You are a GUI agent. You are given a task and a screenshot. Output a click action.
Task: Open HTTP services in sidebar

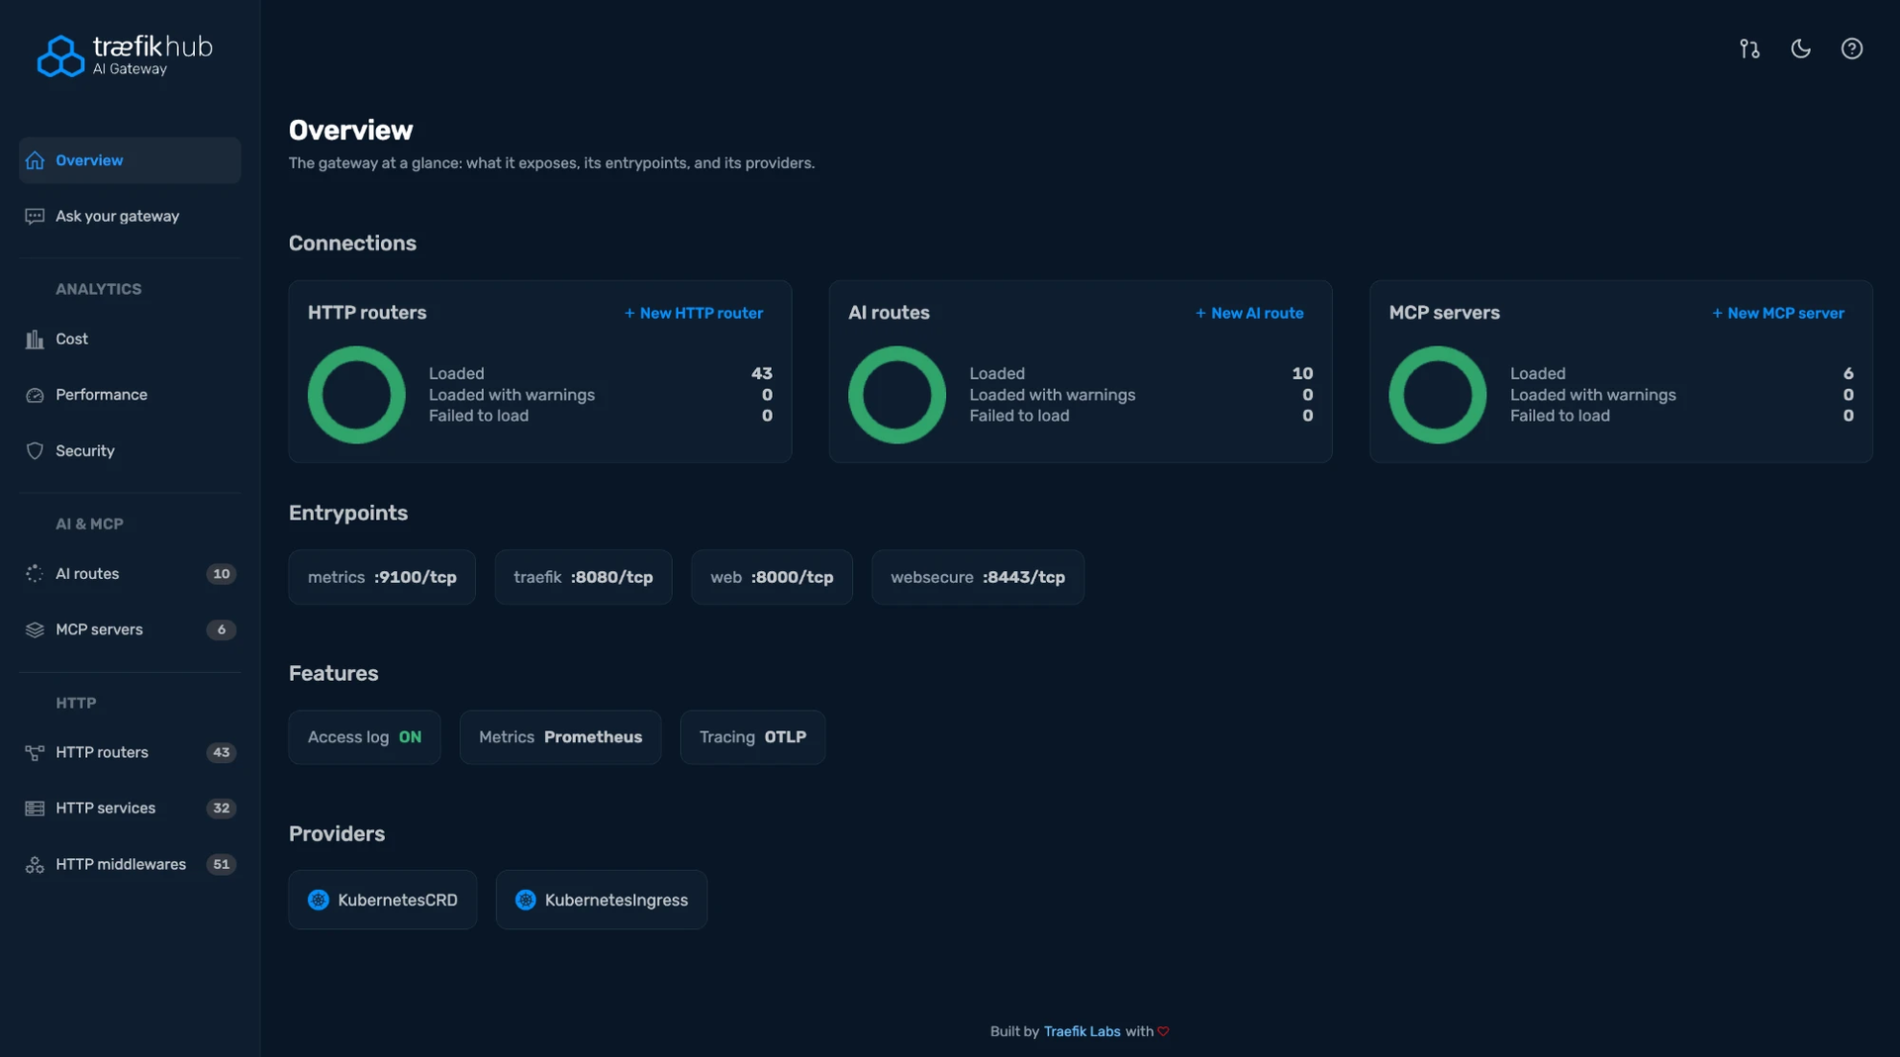[x=130, y=809]
